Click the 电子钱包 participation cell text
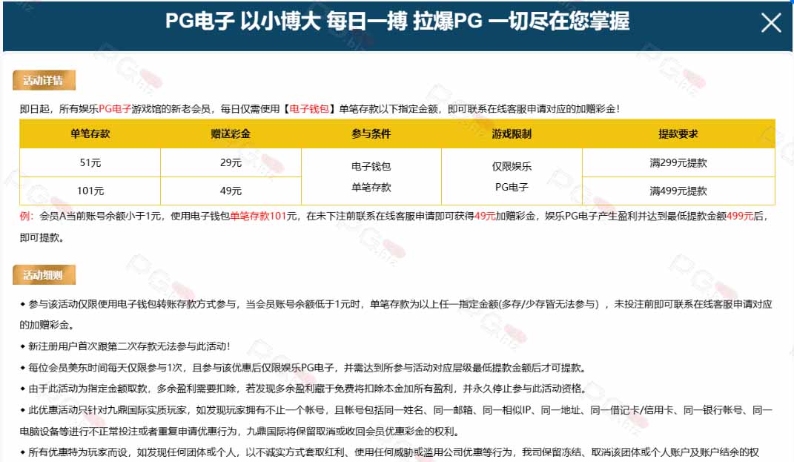The image size is (794, 462). [371, 166]
